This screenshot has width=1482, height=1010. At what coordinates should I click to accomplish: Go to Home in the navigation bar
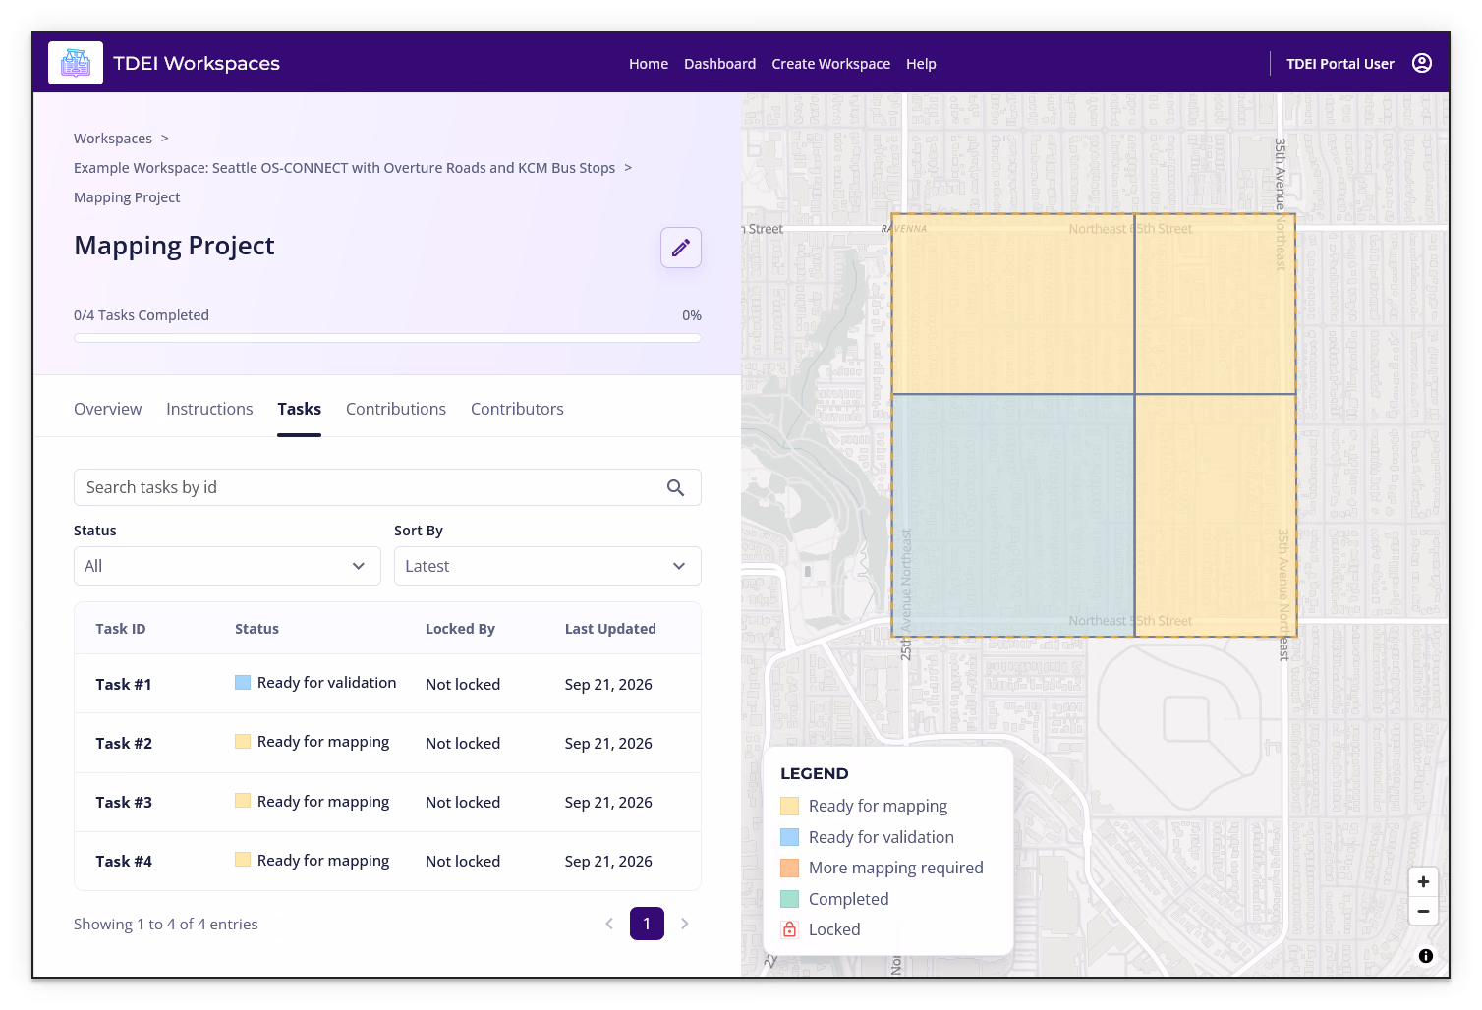[x=649, y=64]
